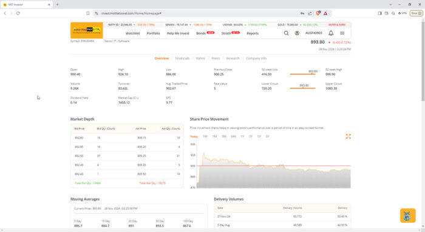Expand the price chart to fullscreen
Image resolution: width=425 pixels, height=232 pixels.
point(348,136)
